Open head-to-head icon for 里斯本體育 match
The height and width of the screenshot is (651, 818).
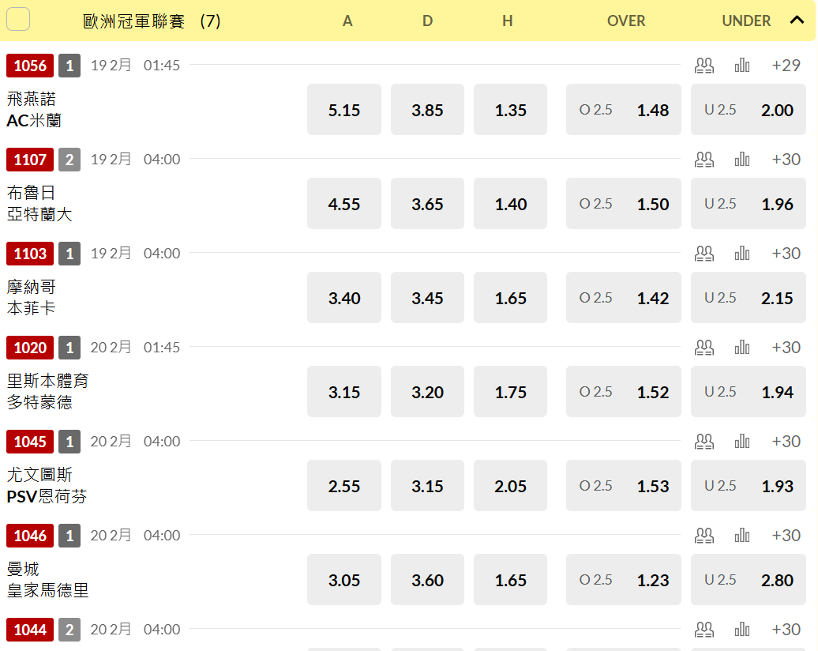pos(704,348)
